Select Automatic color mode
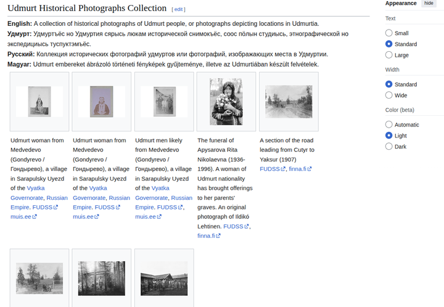This screenshot has height=307, width=444. pos(388,125)
